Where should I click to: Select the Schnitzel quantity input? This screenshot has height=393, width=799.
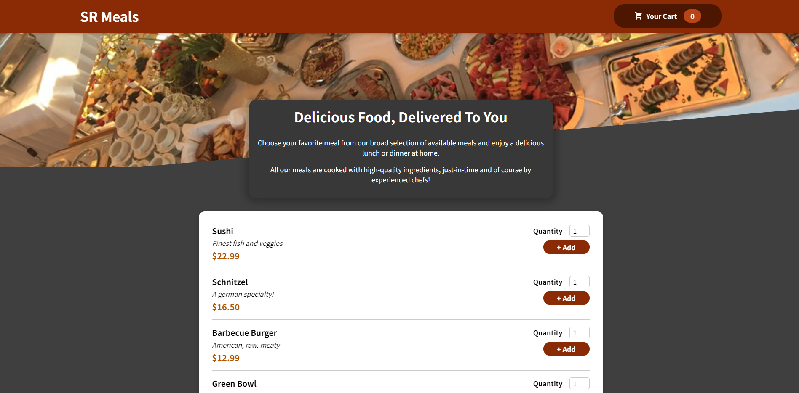pyautogui.click(x=579, y=282)
